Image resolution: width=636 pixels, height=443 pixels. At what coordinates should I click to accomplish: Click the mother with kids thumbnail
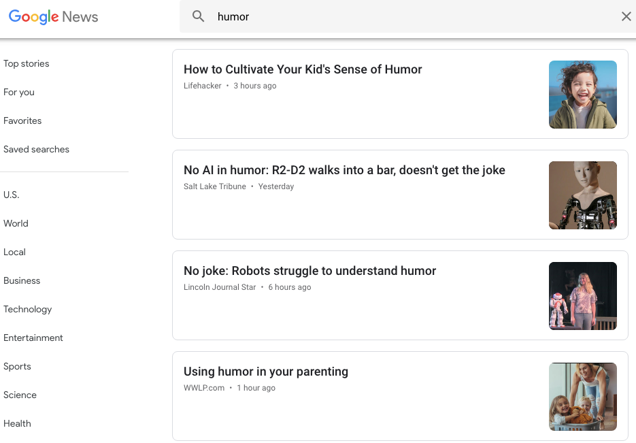click(583, 396)
